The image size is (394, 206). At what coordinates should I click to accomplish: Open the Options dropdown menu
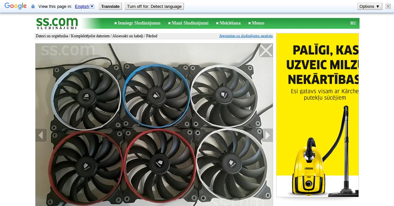370,6
